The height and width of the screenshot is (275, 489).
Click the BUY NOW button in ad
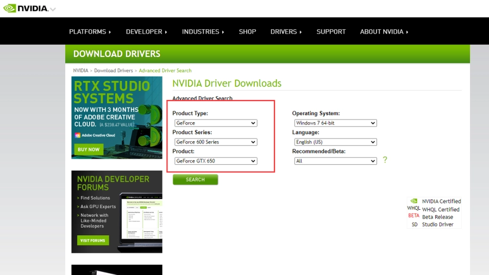point(89,149)
